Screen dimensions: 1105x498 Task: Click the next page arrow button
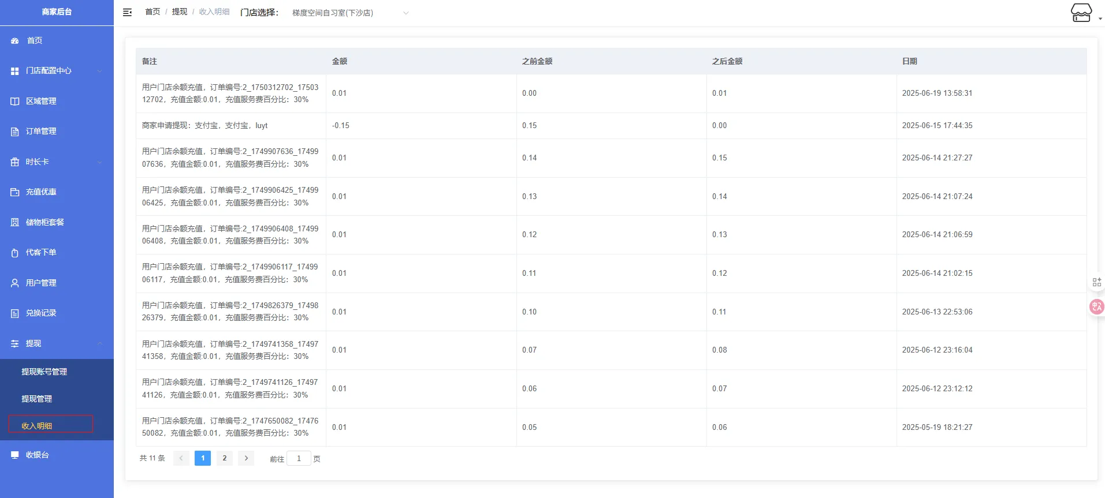[x=246, y=458]
